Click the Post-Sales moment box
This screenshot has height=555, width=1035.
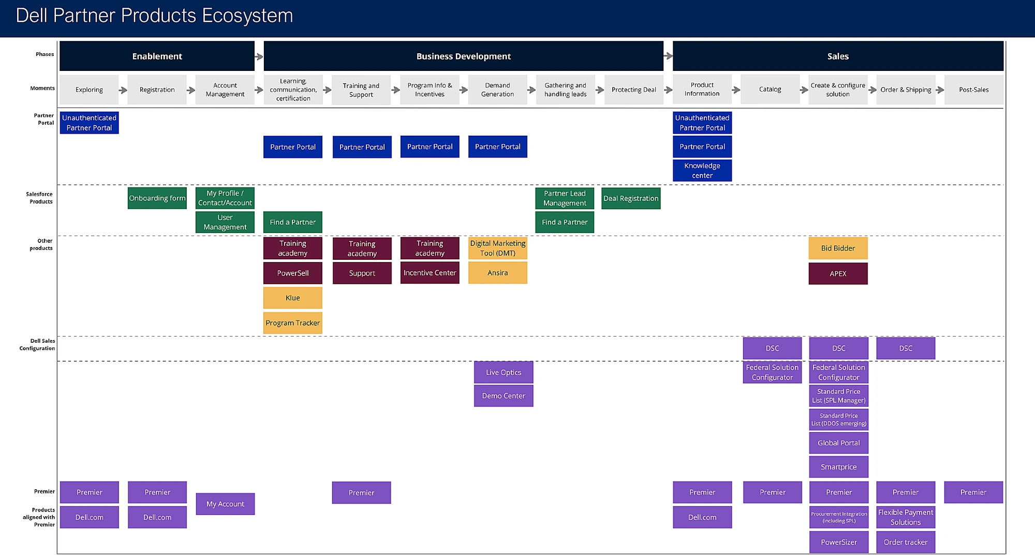click(973, 90)
